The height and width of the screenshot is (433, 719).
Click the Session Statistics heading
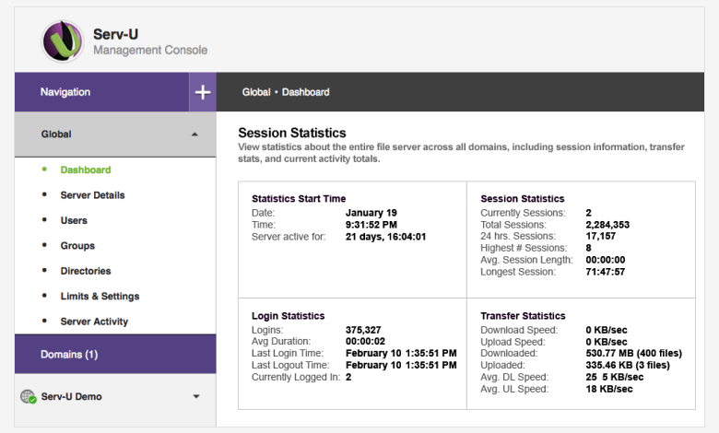coord(292,134)
